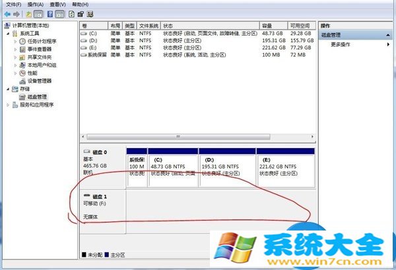Screen dimensions: 396x270
Task: Click the 性能 monitor icon
Action: [x=22, y=73]
